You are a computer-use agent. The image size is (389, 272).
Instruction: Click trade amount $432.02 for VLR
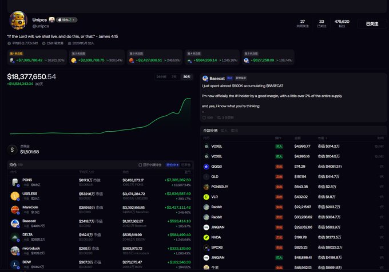[x=301, y=197]
